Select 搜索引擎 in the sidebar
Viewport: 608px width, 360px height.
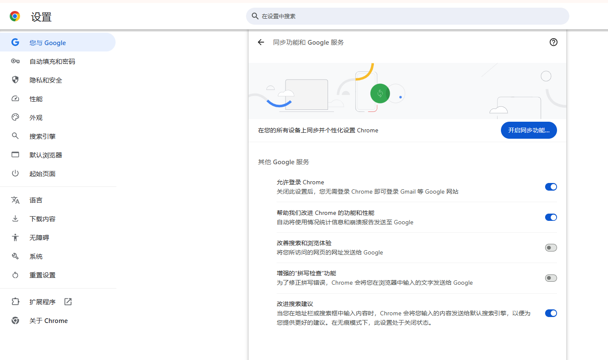(58, 136)
